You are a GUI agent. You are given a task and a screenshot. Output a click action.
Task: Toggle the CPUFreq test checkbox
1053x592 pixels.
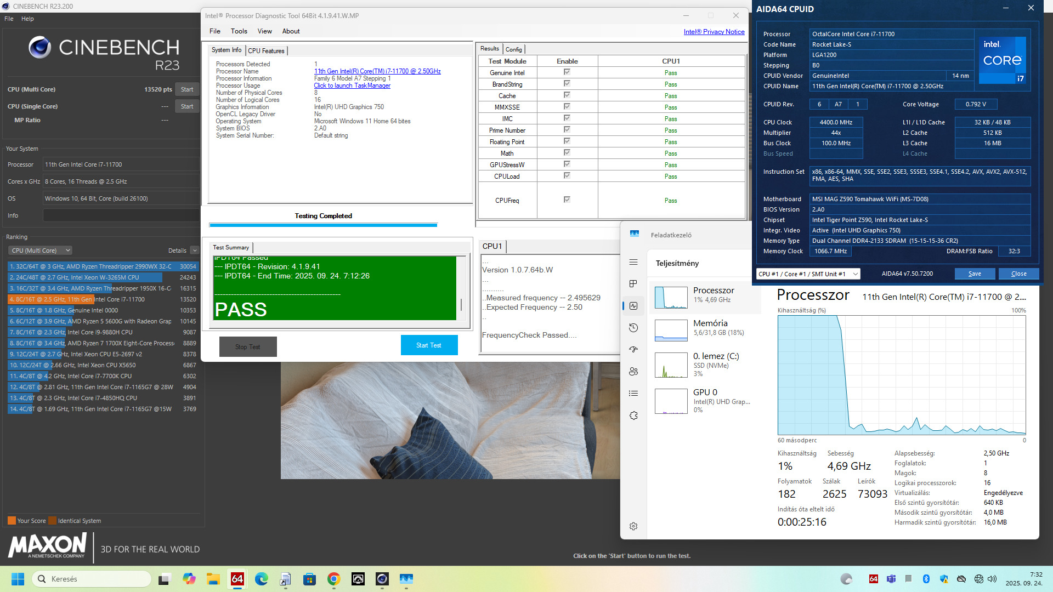coord(567,200)
